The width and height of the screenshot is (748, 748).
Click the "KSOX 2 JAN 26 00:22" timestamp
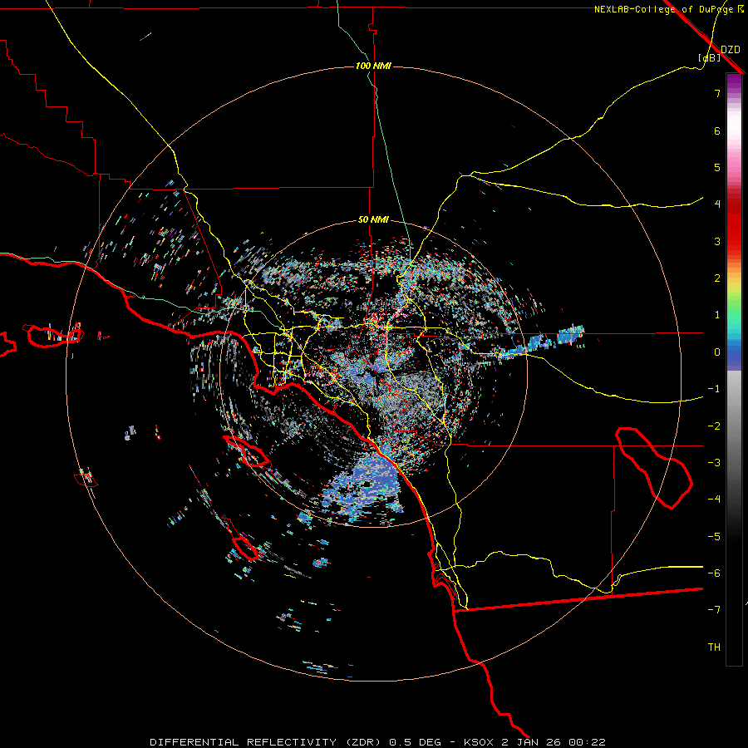point(534,742)
